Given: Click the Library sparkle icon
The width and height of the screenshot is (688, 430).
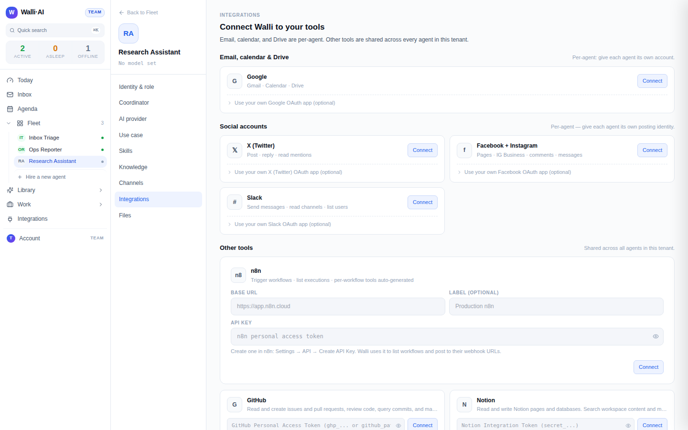Looking at the screenshot, I should 10,190.
